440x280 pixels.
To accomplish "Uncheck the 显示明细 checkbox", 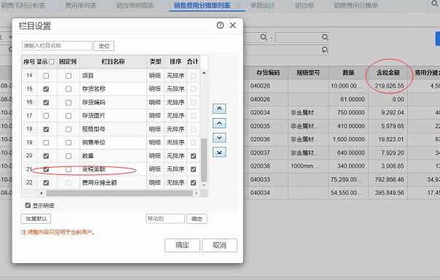I will click(28, 206).
